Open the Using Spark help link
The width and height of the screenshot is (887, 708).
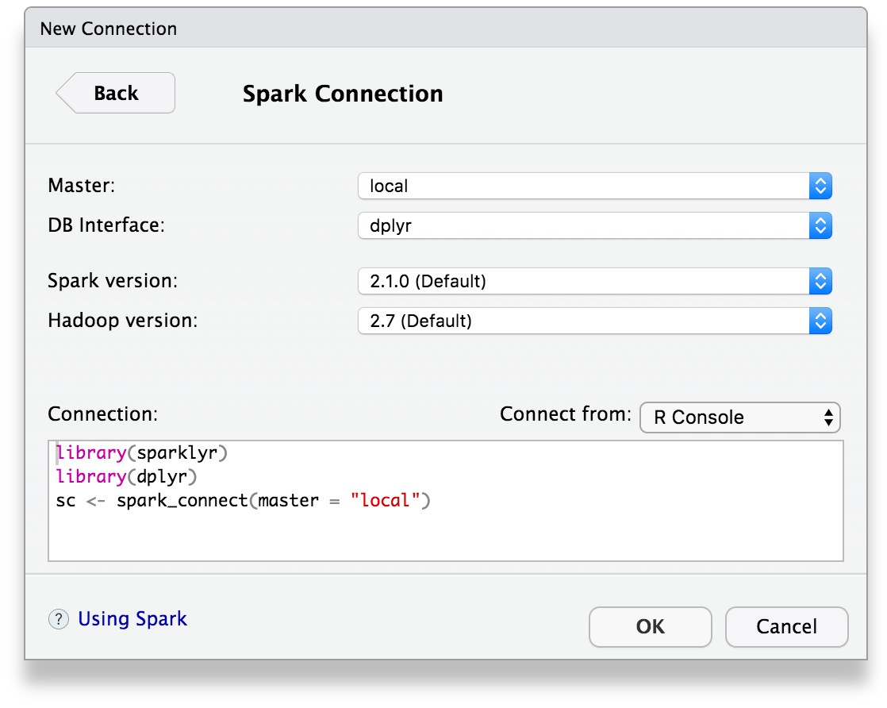(132, 619)
